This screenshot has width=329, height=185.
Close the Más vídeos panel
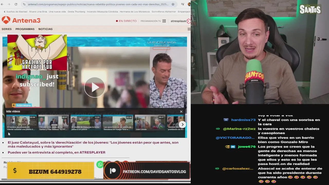(181, 112)
